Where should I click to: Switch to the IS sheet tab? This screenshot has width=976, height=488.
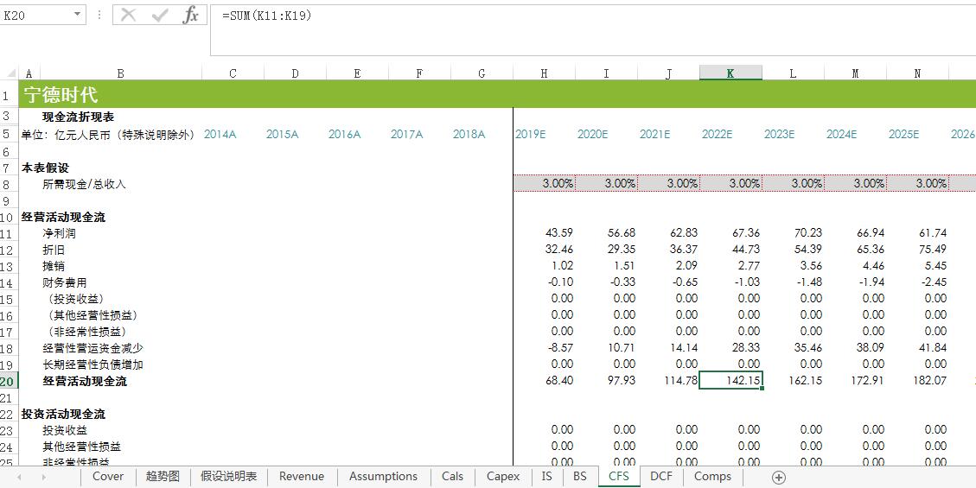546,477
